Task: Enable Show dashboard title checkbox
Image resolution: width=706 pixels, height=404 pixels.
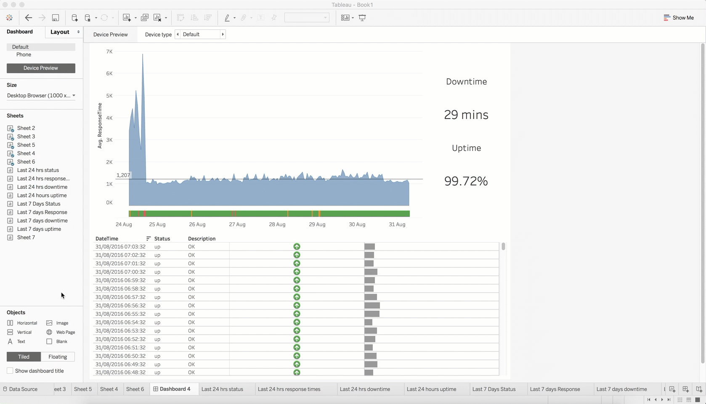Action: [x=10, y=371]
